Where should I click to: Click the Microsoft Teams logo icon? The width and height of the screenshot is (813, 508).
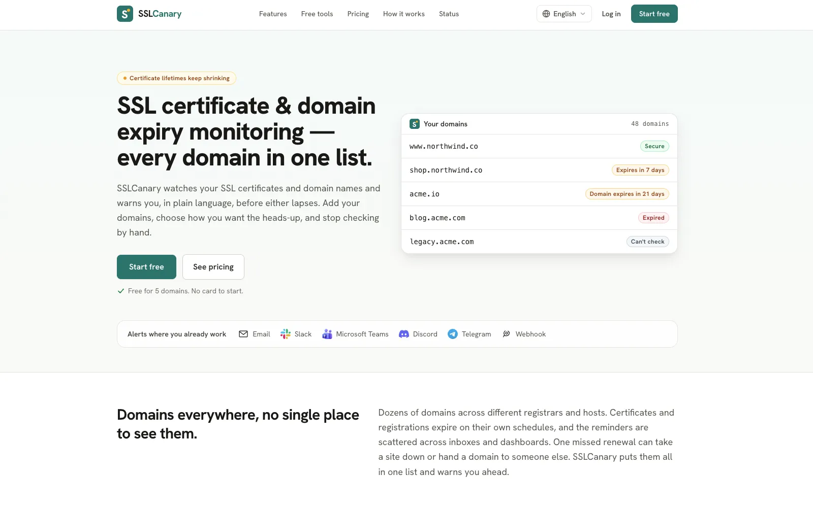click(327, 334)
